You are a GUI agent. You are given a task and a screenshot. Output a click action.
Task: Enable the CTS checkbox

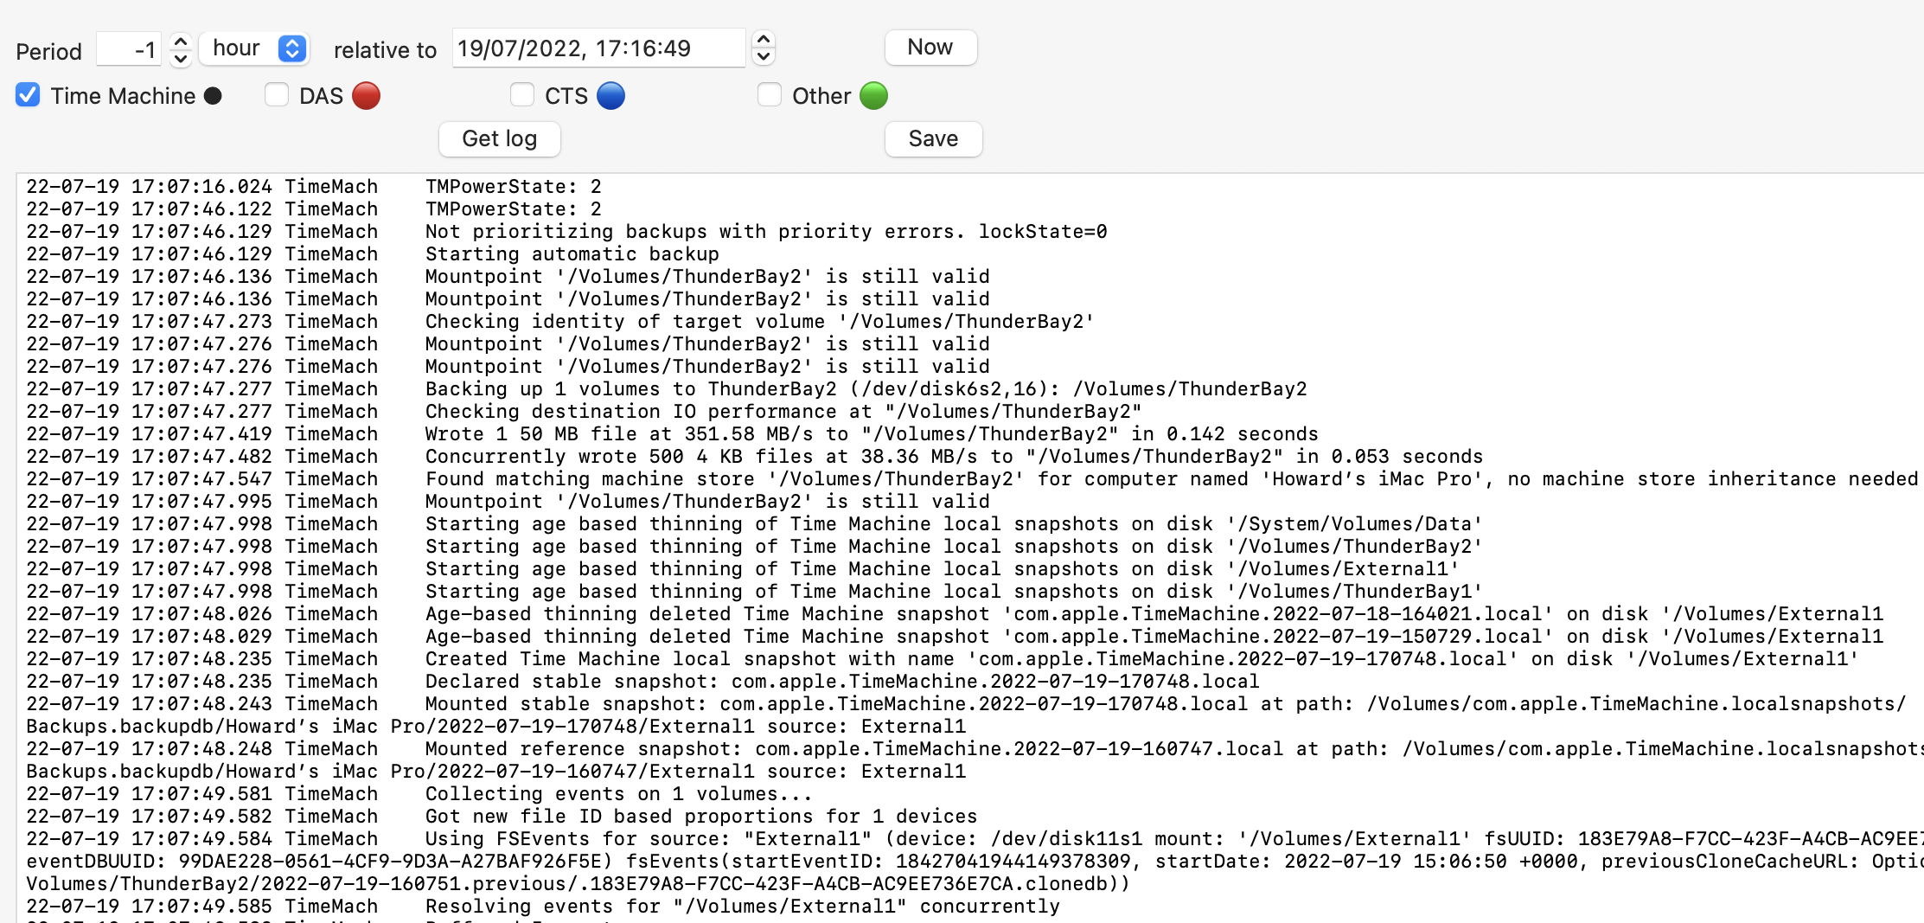click(522, 95)
